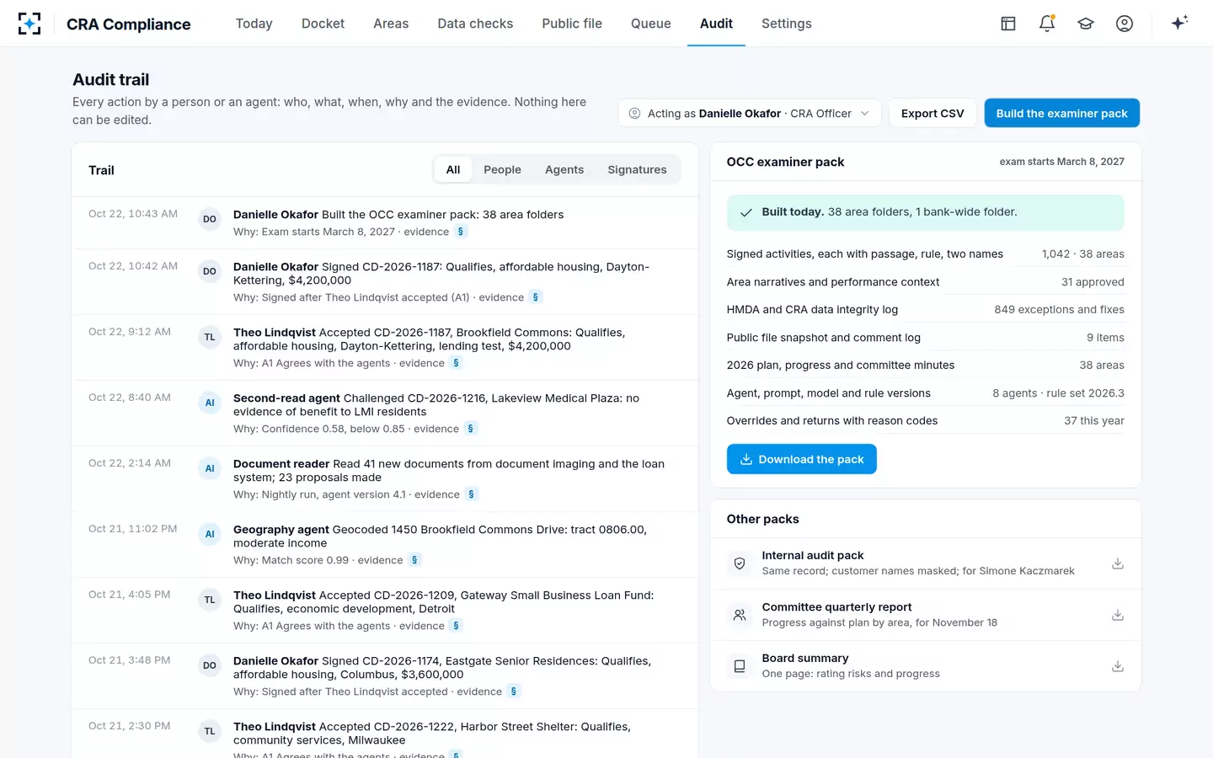Viewport: 1213px width, 758px height.
Task: Open evidence icon for Document reader entry
Action: (x=472, y=494)
